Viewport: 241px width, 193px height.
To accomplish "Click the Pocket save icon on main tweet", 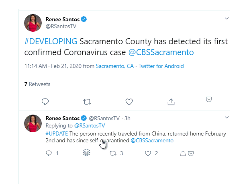I will [209, 99].
